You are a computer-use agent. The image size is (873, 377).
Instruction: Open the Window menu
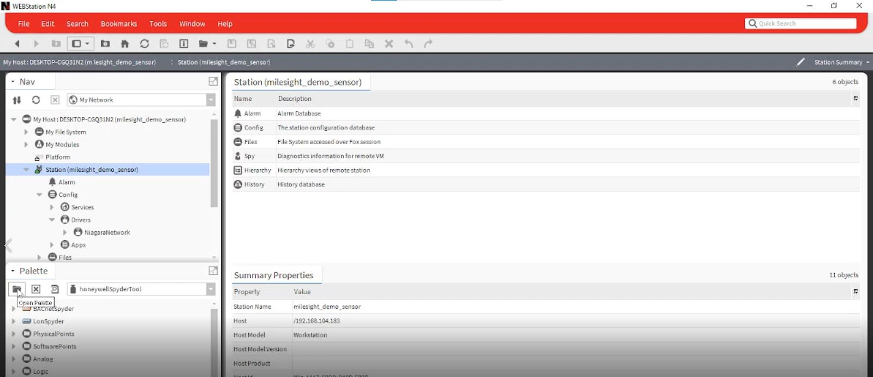click(192, 24)
